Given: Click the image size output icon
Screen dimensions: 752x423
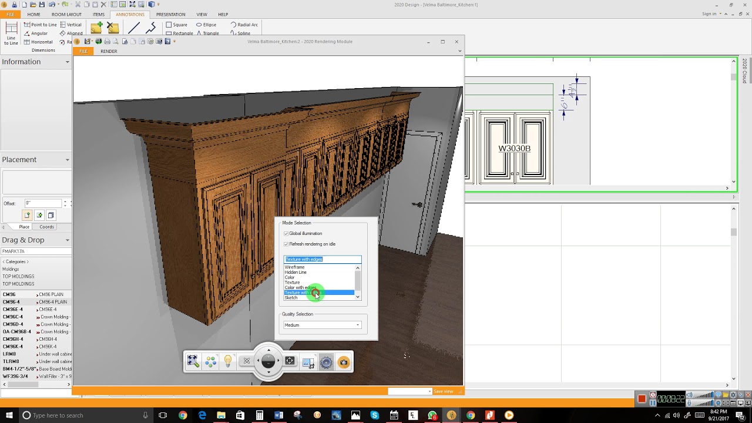Looking at the screenshot, I should click(308, 362).
